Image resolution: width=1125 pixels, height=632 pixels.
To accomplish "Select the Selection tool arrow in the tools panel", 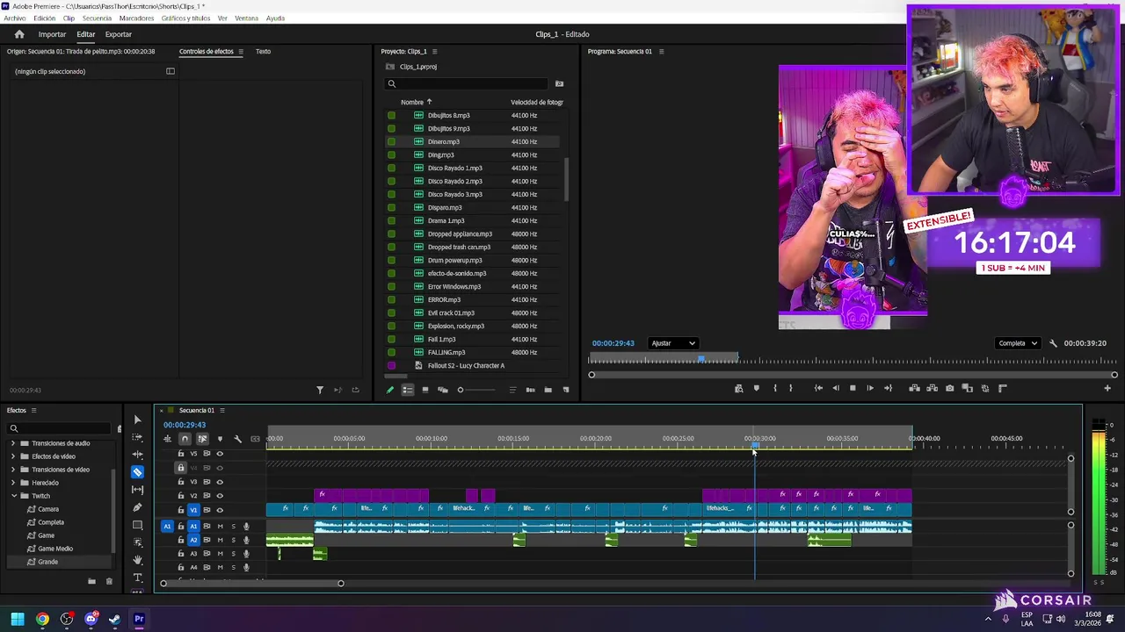I will click(137, 420).
